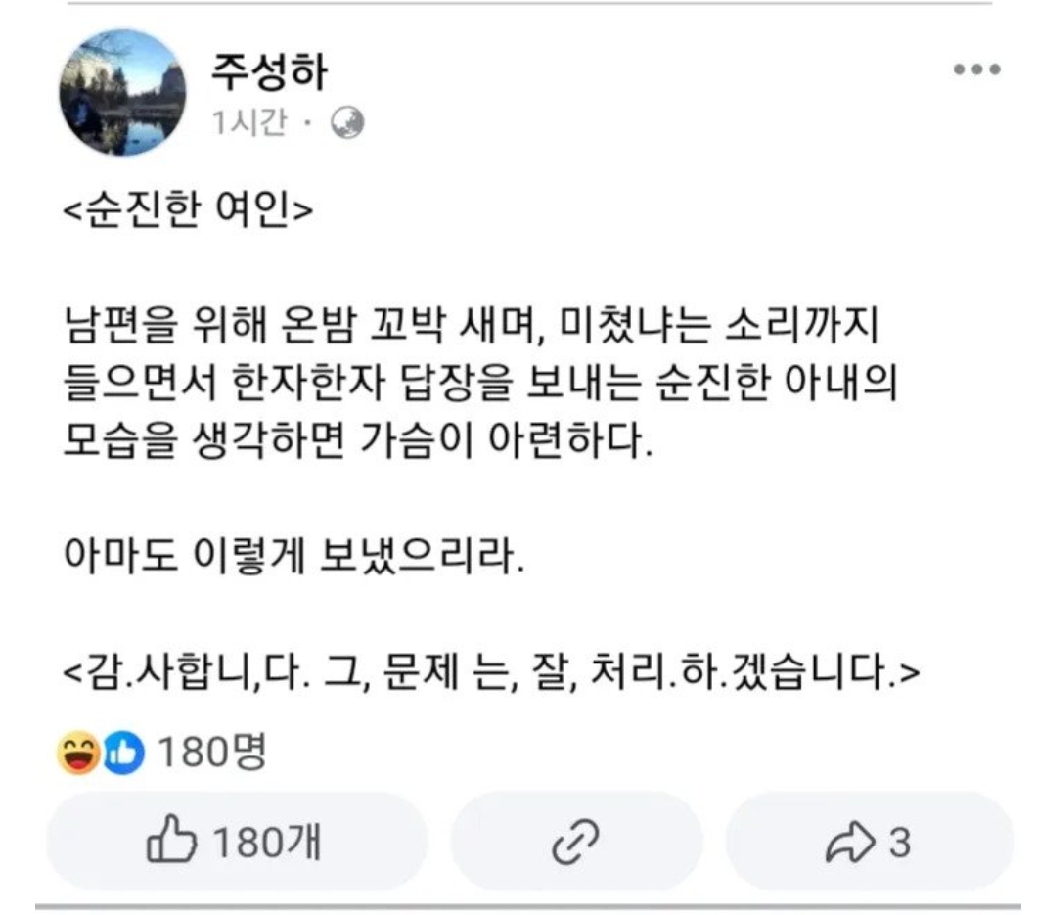This screenshot has width=1037, height=915.
Task: Click the globe public-visibility icon
Action: click(347, 122)
